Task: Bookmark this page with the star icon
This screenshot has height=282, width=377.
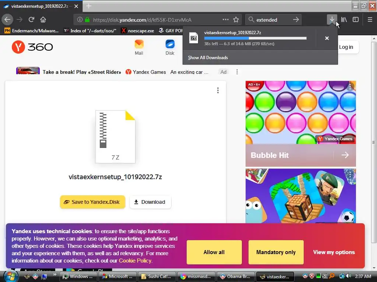Action: coord(236,20)
